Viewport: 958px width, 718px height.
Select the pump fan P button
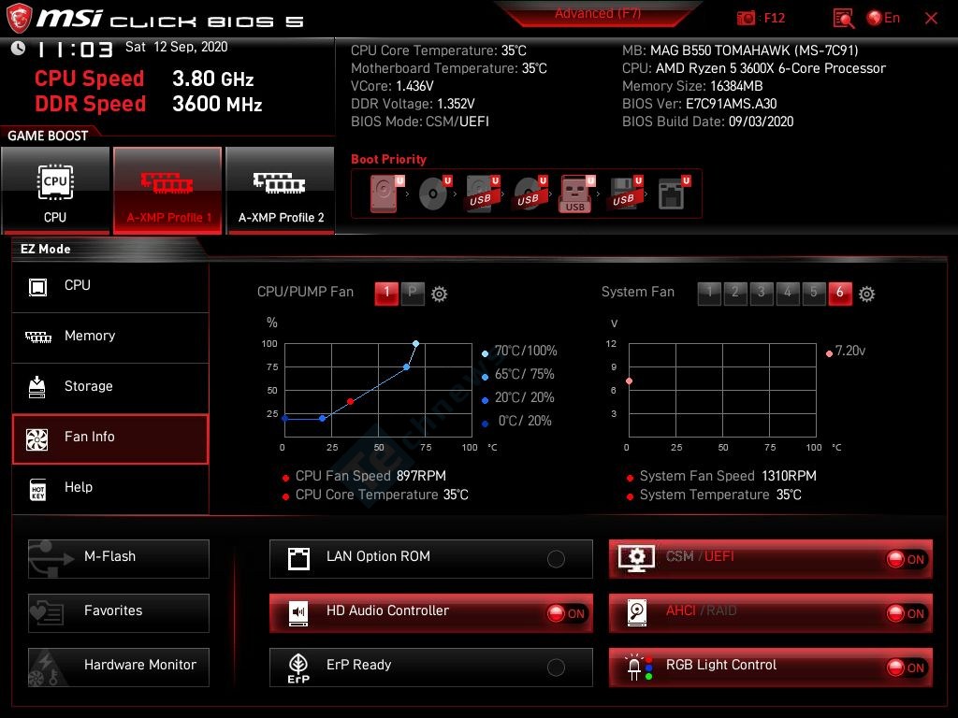[x=413, y=293]
